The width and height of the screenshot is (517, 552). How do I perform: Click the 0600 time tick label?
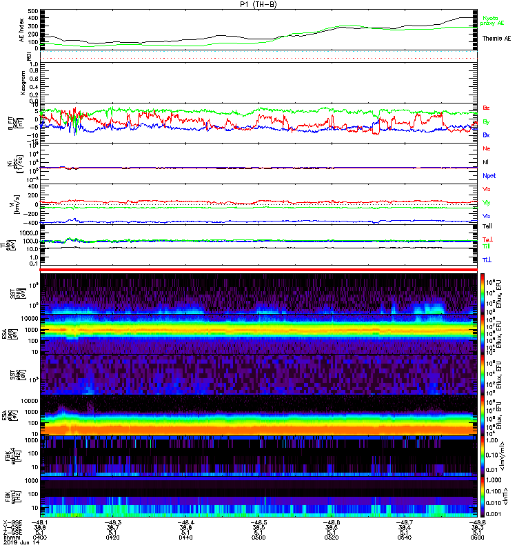(x=477, y=538)
